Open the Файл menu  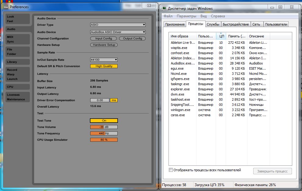(x=168, y=16)
